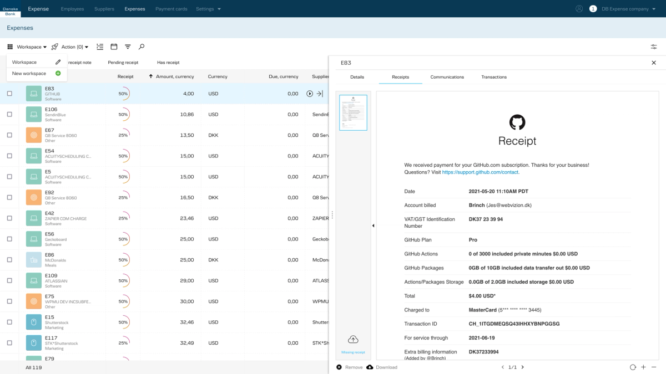Open the DB Expense company dropdown

[x=629, y=9]
